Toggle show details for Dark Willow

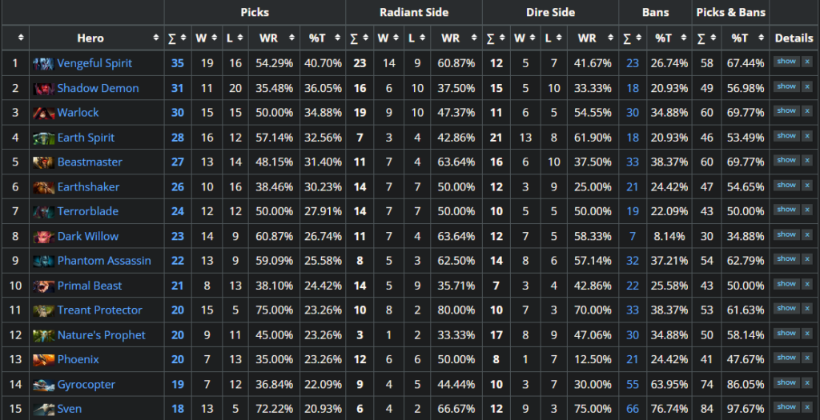pyautogui.click(x=786, y=235)
